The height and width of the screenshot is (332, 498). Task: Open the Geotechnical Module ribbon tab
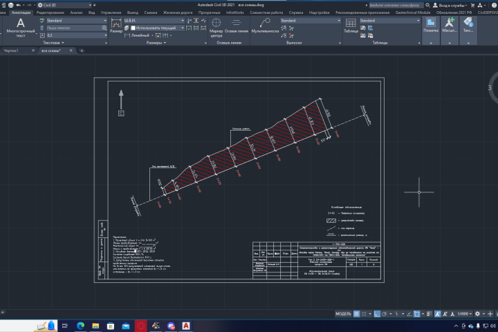pos(412,12)
